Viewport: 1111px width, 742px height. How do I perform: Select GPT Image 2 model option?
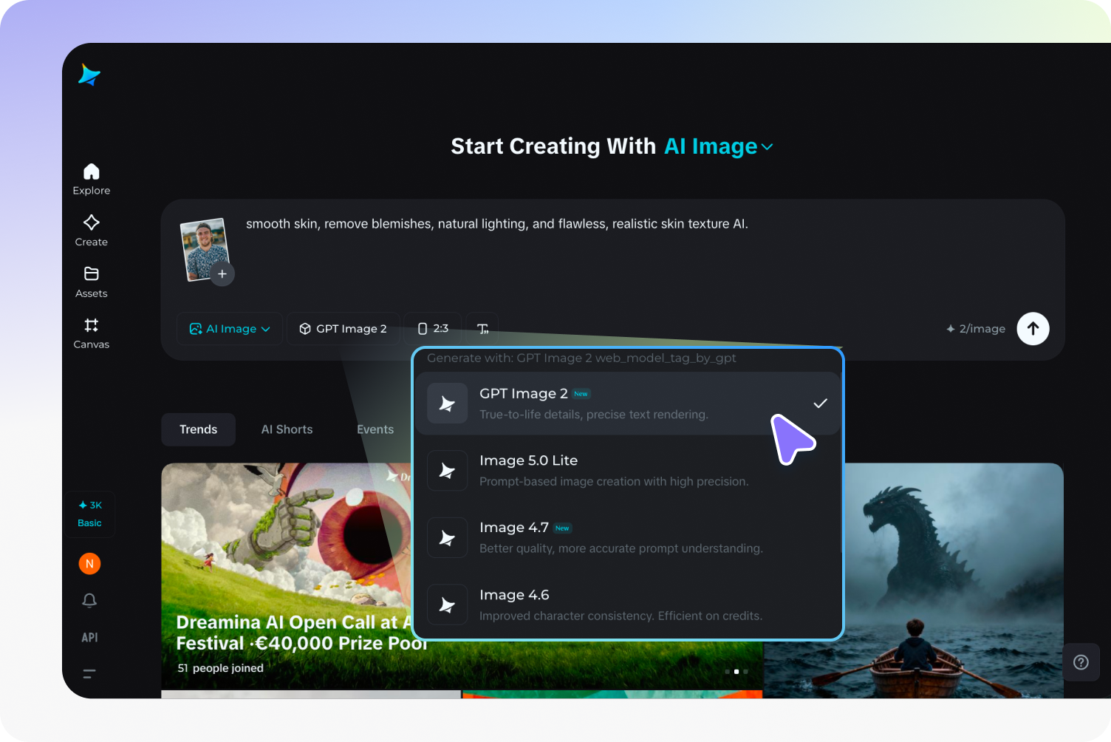[x=628, y=404]
